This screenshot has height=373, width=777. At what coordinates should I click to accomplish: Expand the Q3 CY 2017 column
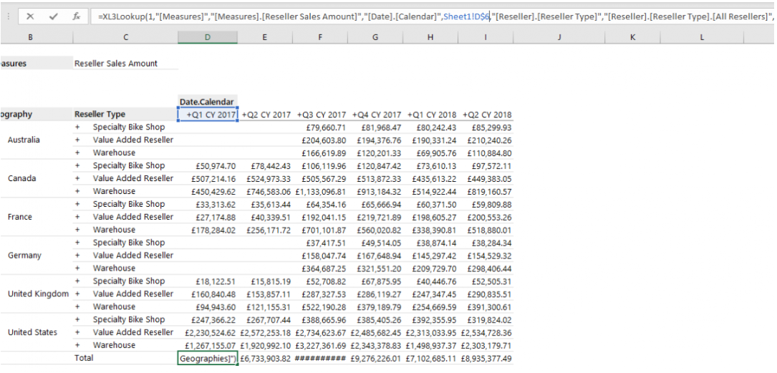click(300, 115)
